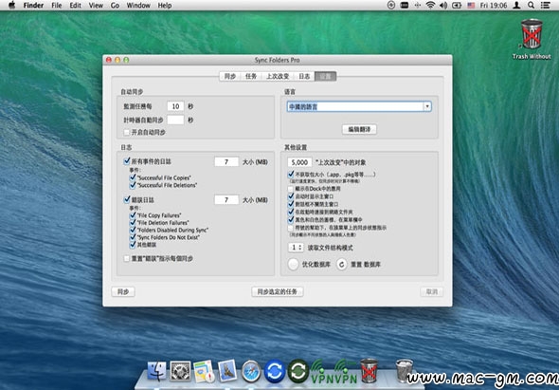The image size is (559, 390).
Task: Enable the auto sync checkbox
Action: [127, 132]
